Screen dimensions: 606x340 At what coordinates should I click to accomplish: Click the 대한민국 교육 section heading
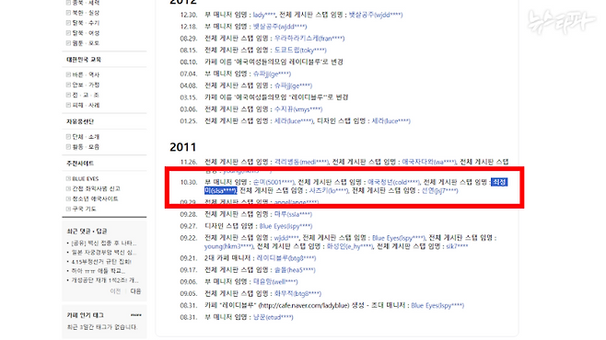tap(84, 60)
